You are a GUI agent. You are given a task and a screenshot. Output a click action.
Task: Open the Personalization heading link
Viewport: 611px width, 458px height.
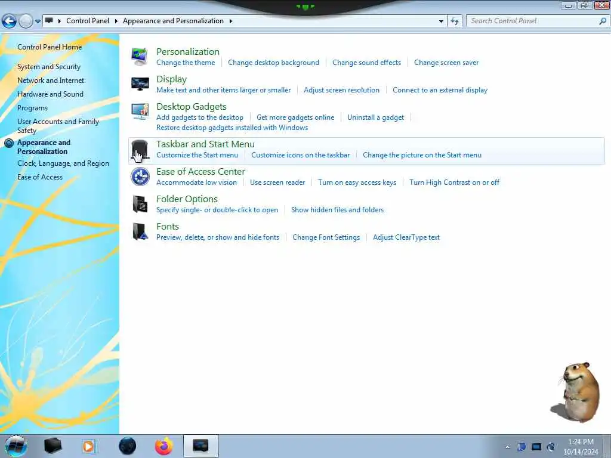pyautogui.click(x=188, y=52)
